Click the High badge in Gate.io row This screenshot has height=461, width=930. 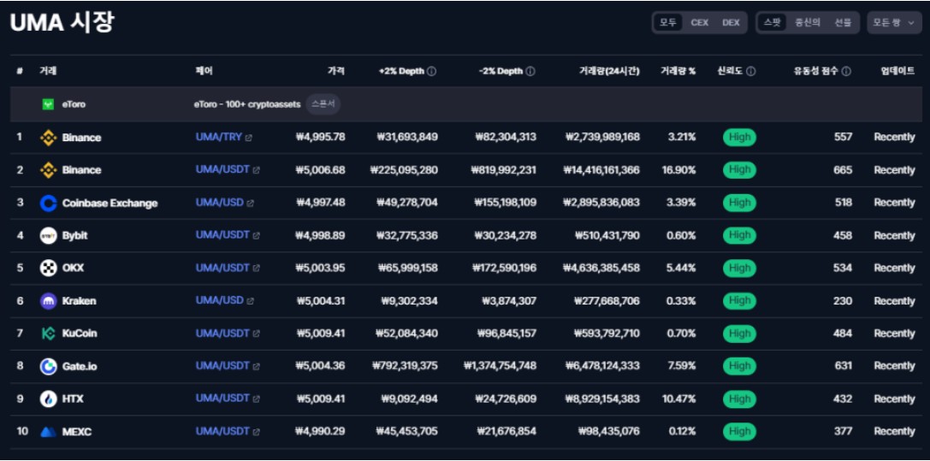pos(739,366)
